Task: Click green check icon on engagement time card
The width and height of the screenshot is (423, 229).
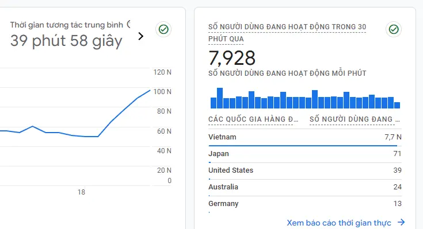Action: [163, 29]
